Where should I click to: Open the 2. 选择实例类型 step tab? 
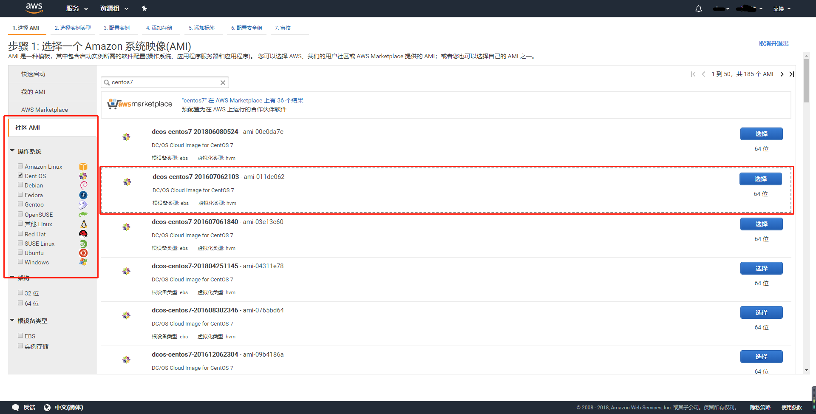pyautogui.click(x=73, y=28)
